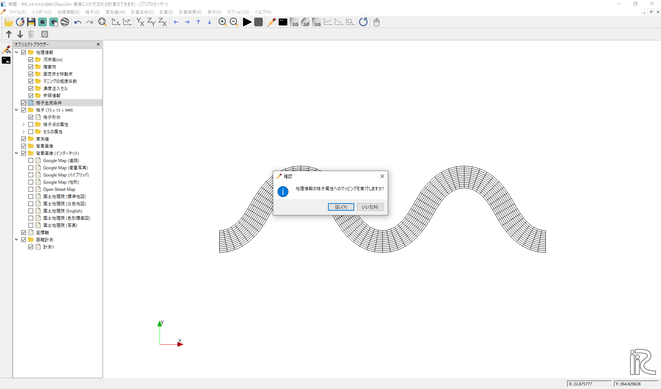Click the pre-processor pencil icon in left sidebar
Screen dimensions: 661x389
click(x=6, y=49)
